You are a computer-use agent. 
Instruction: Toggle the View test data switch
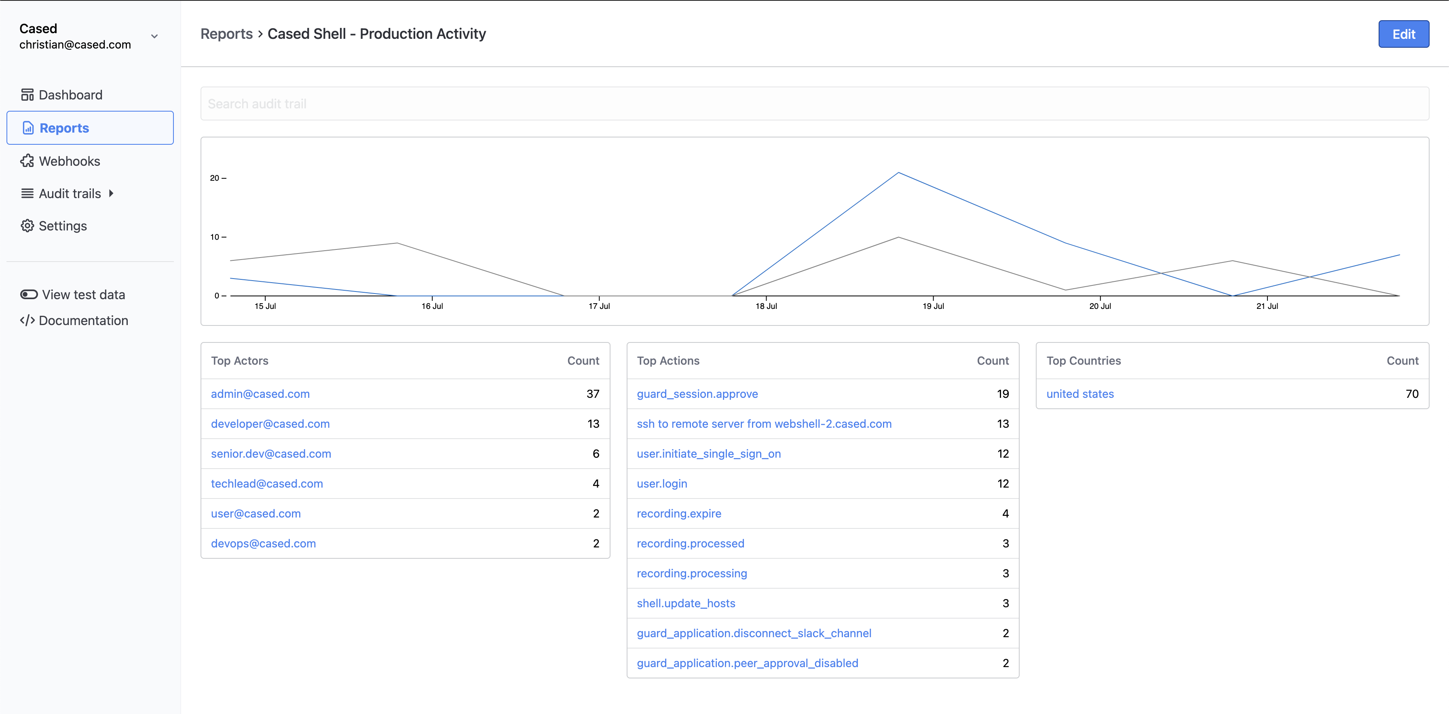click(x=29, y=294)
